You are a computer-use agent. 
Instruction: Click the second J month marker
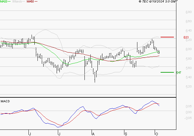point(59,134)
